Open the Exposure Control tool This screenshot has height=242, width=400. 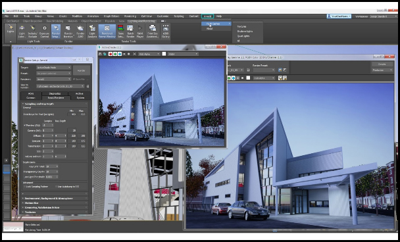click(x=44, y=32)
